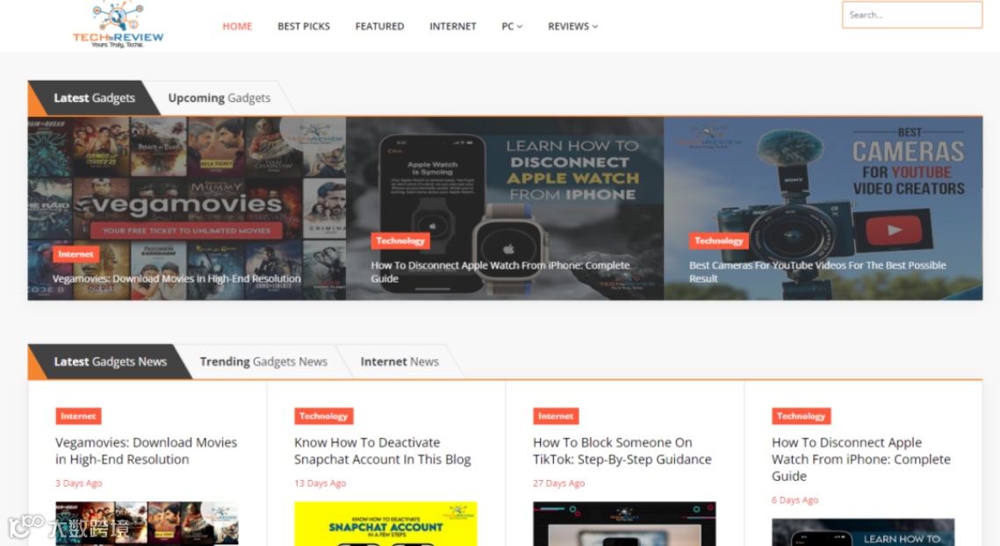Open card article How To Disconnect Apple Watch

click(861, 459)
